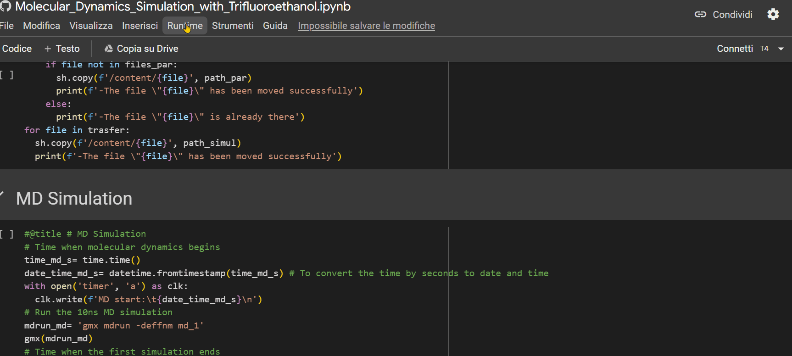
Task: Open the Strumenti menu
Action: click(x=233, y=26)
